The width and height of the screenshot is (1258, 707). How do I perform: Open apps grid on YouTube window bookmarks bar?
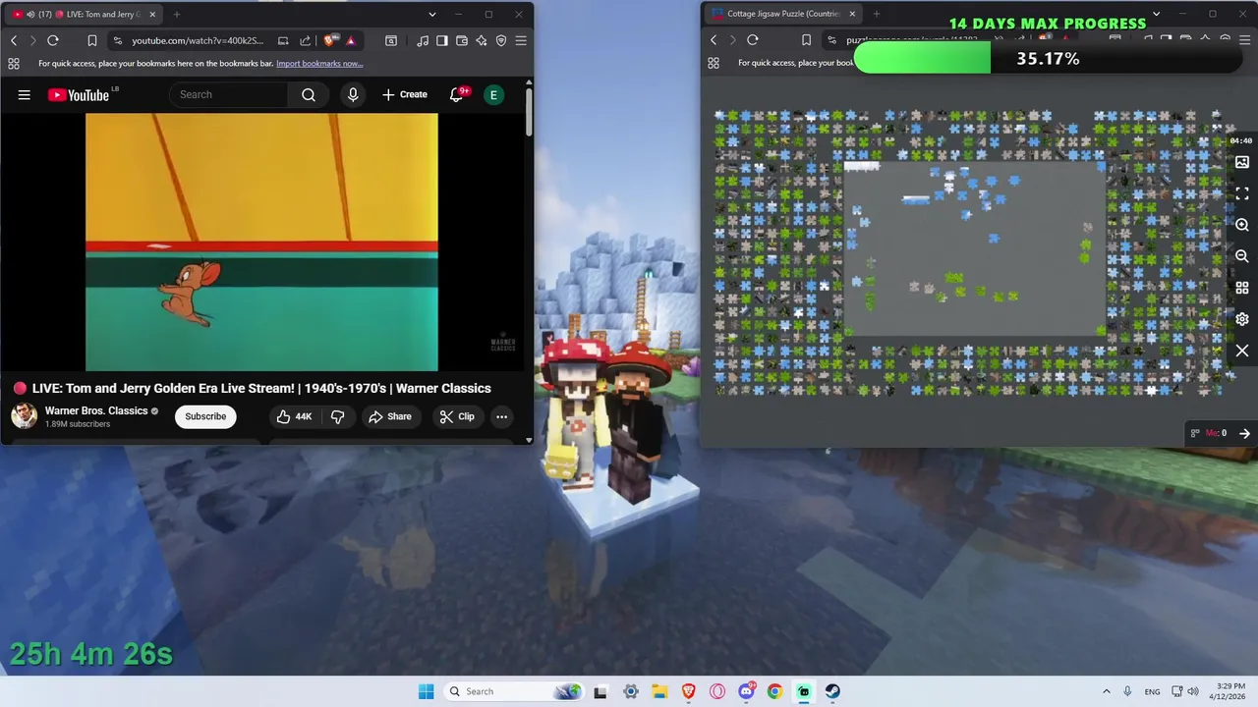click(x=14, y=64)
